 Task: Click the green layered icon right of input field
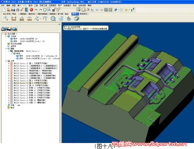(79, 9)
